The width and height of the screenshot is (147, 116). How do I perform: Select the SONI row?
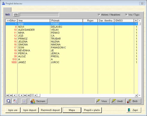(72, 47)
